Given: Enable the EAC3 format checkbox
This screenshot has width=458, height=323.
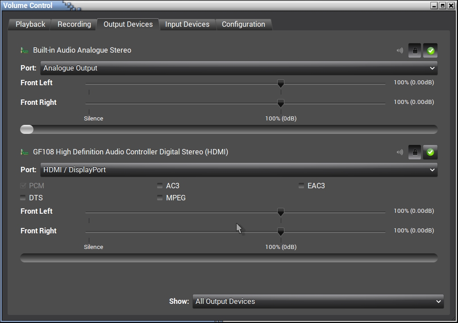Looking at the screenshot, I should tap(301, 186).
